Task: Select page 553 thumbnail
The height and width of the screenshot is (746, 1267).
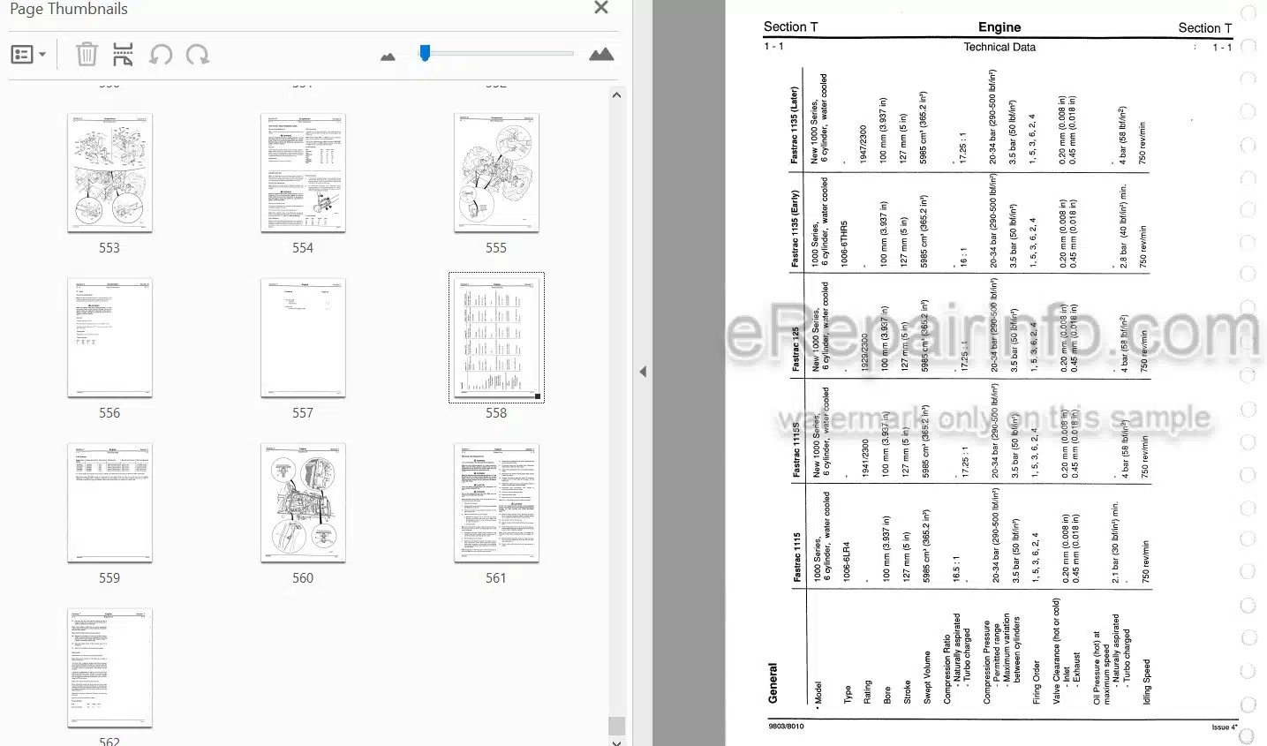Action: (x=109, y=173)
